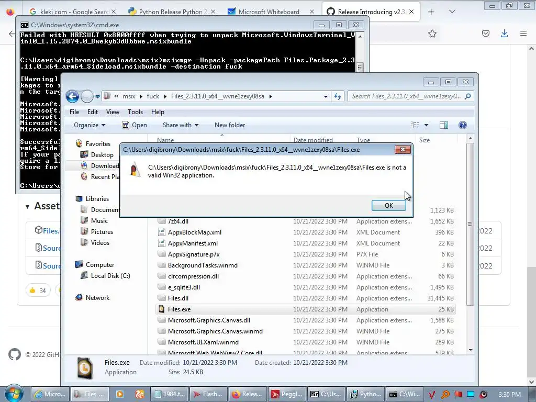Select Microsoft.Graphics.Canvas.winmd file
Viewport: 536px width, 402px height.
(x=215, y=331)
